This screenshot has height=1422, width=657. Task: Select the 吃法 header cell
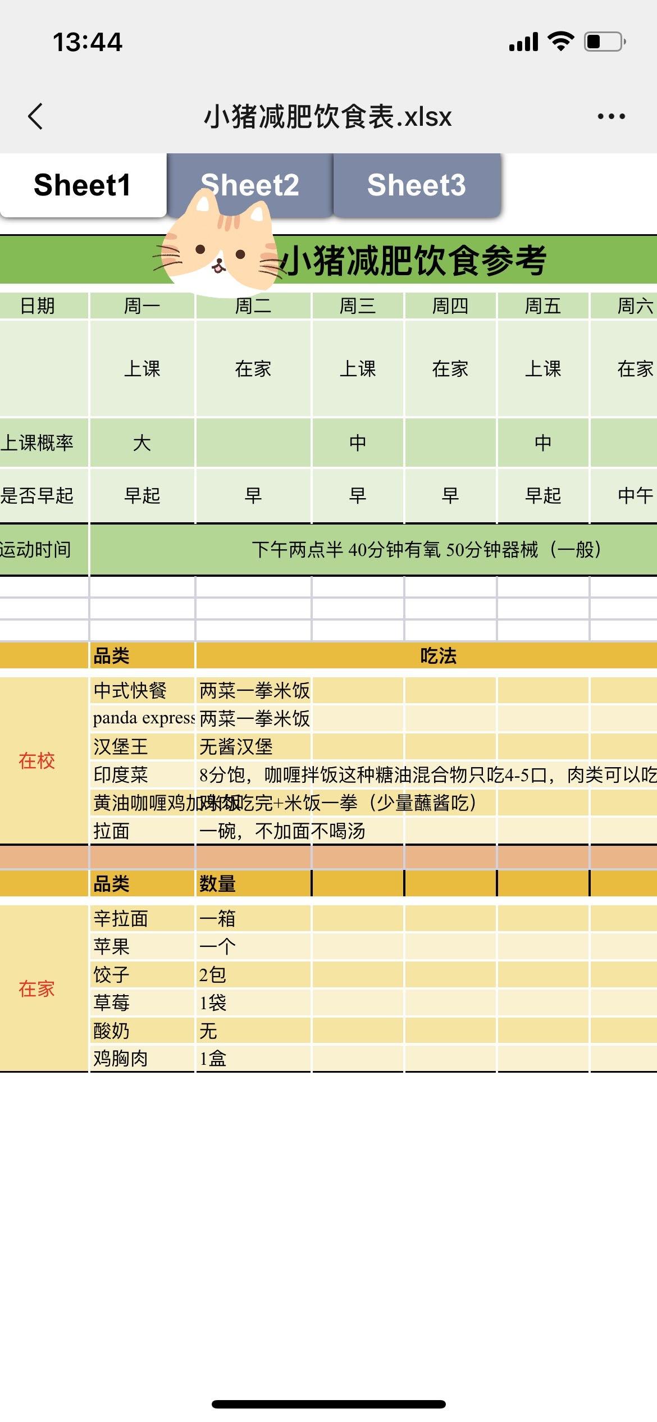click(x=427, y=655)
